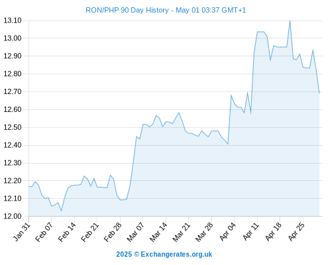Viewport: 328px width, 265px height.
Task: Select the Mar 28 date label
Action: [x=204, y=233]
